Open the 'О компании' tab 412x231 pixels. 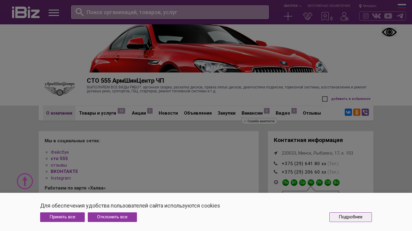[x=59, y=113]
